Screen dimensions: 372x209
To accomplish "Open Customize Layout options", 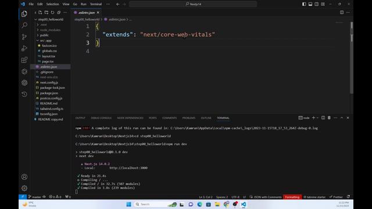I will pos(323,4).
